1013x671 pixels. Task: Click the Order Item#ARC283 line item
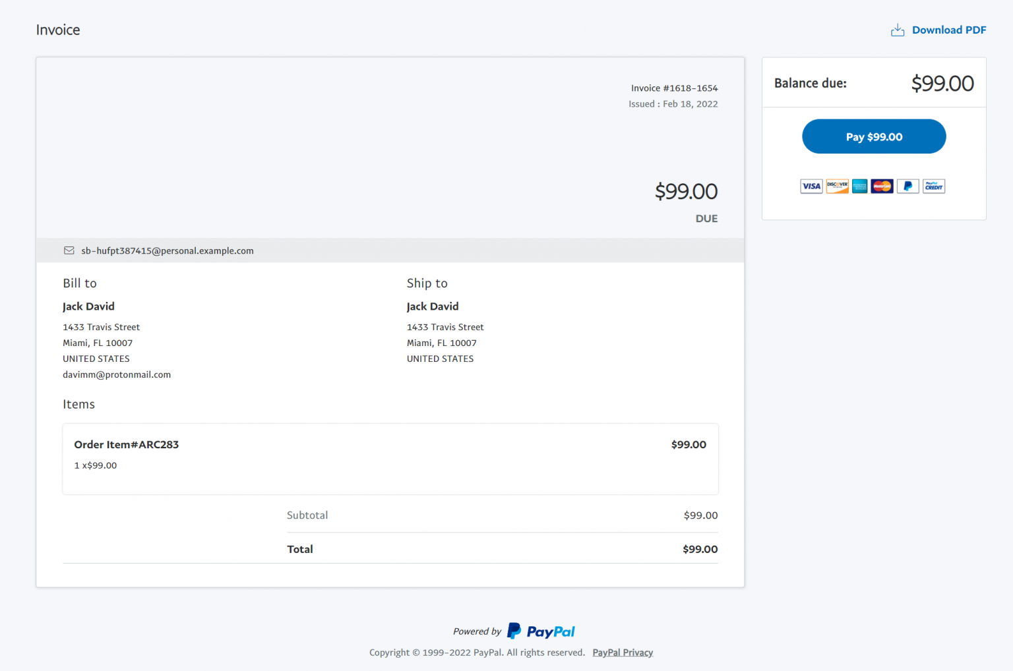click(x=126, y=445)
